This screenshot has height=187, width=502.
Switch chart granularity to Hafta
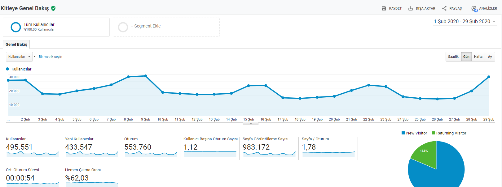coord(478,57)
